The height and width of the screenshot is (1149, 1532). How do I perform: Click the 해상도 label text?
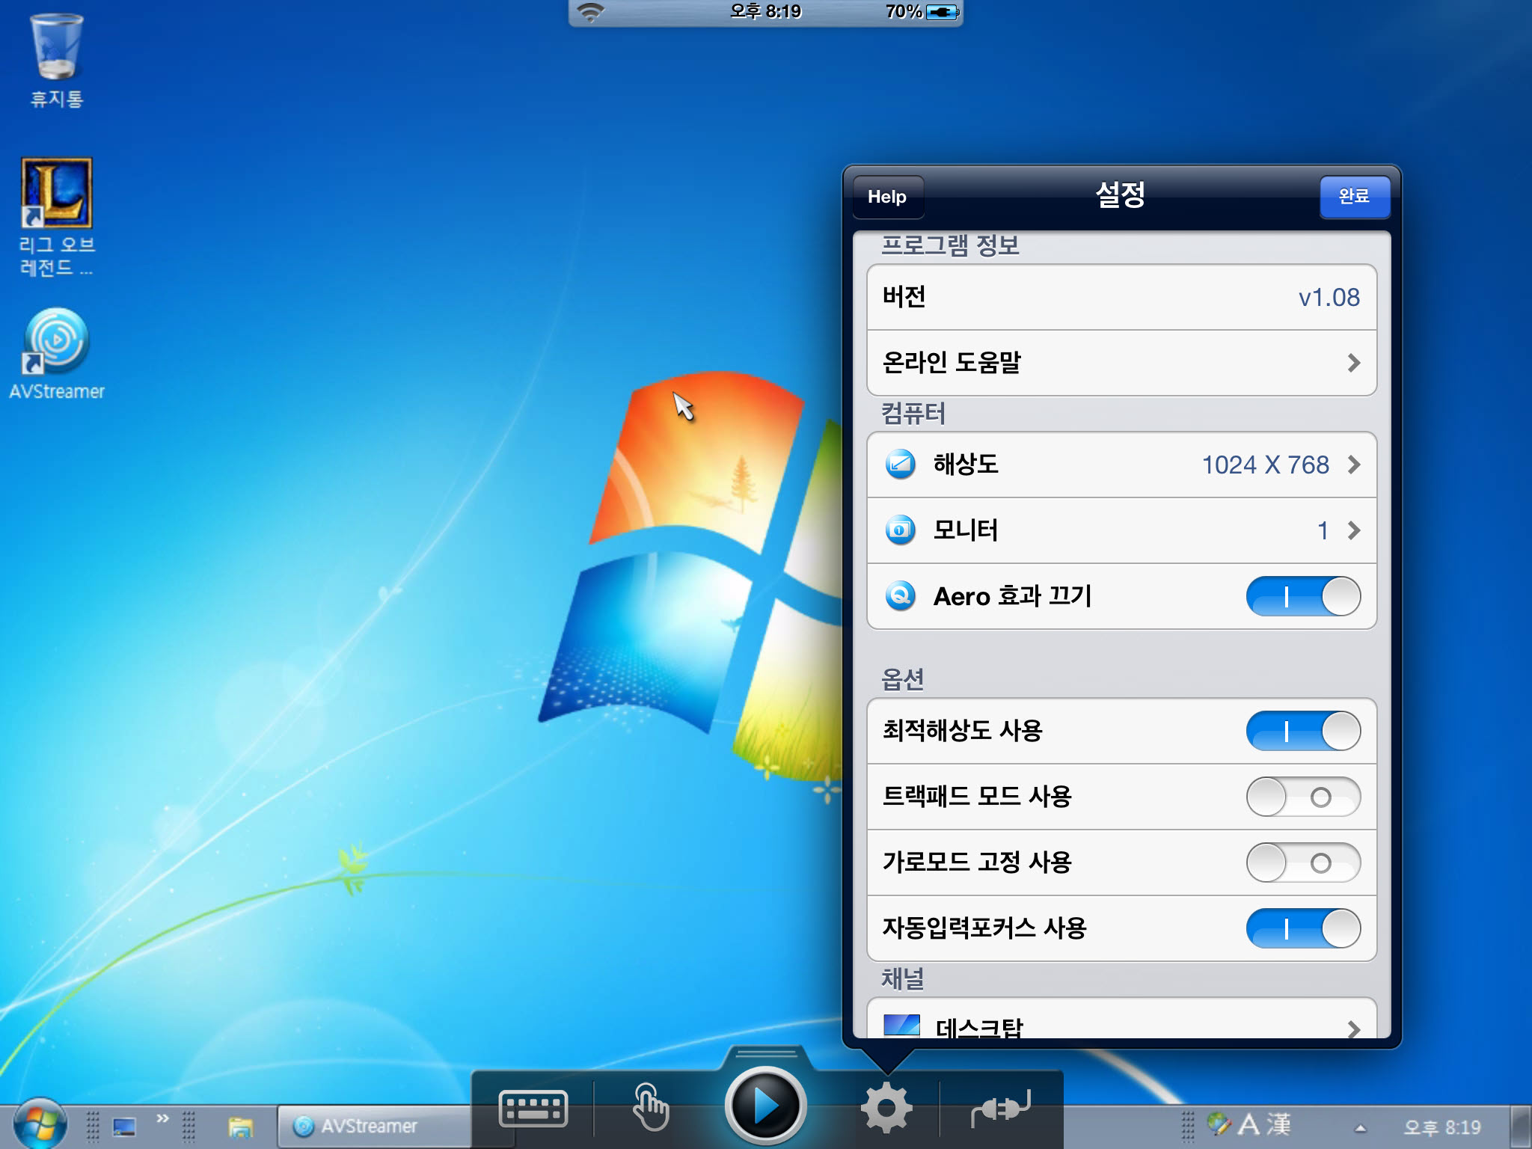[x=966, y=465]
